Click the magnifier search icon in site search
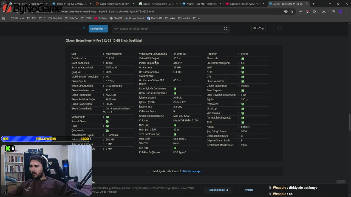 (226, 28)
